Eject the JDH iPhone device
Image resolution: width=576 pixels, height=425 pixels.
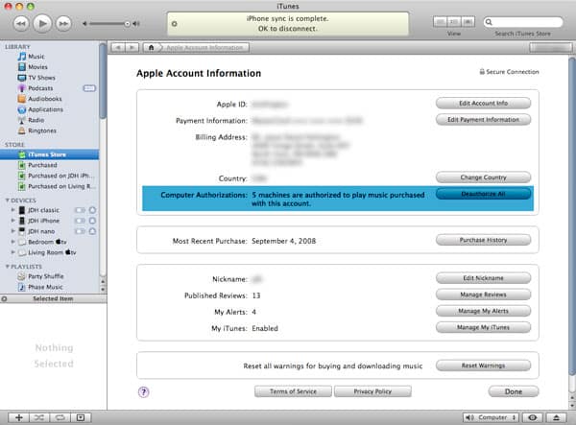[92, 220]
